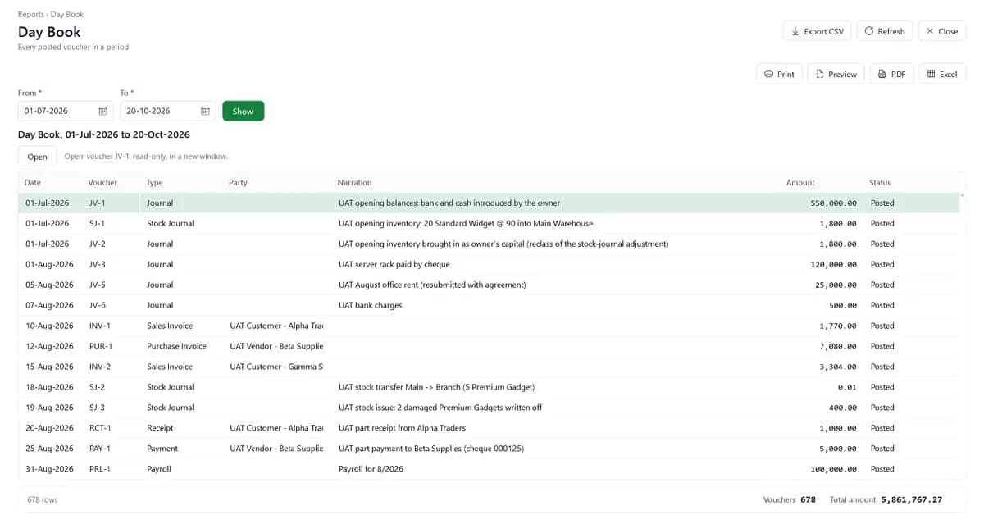Screen dimensions: 984x515
Task: Select voucher JV-3 cell
Action: (x=98, y=264)
